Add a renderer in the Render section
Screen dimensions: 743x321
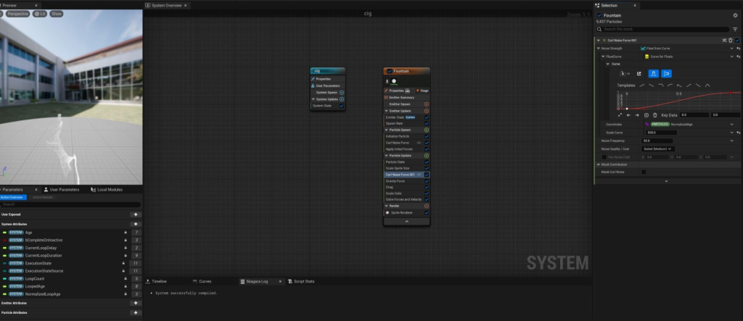pos(426,206)
